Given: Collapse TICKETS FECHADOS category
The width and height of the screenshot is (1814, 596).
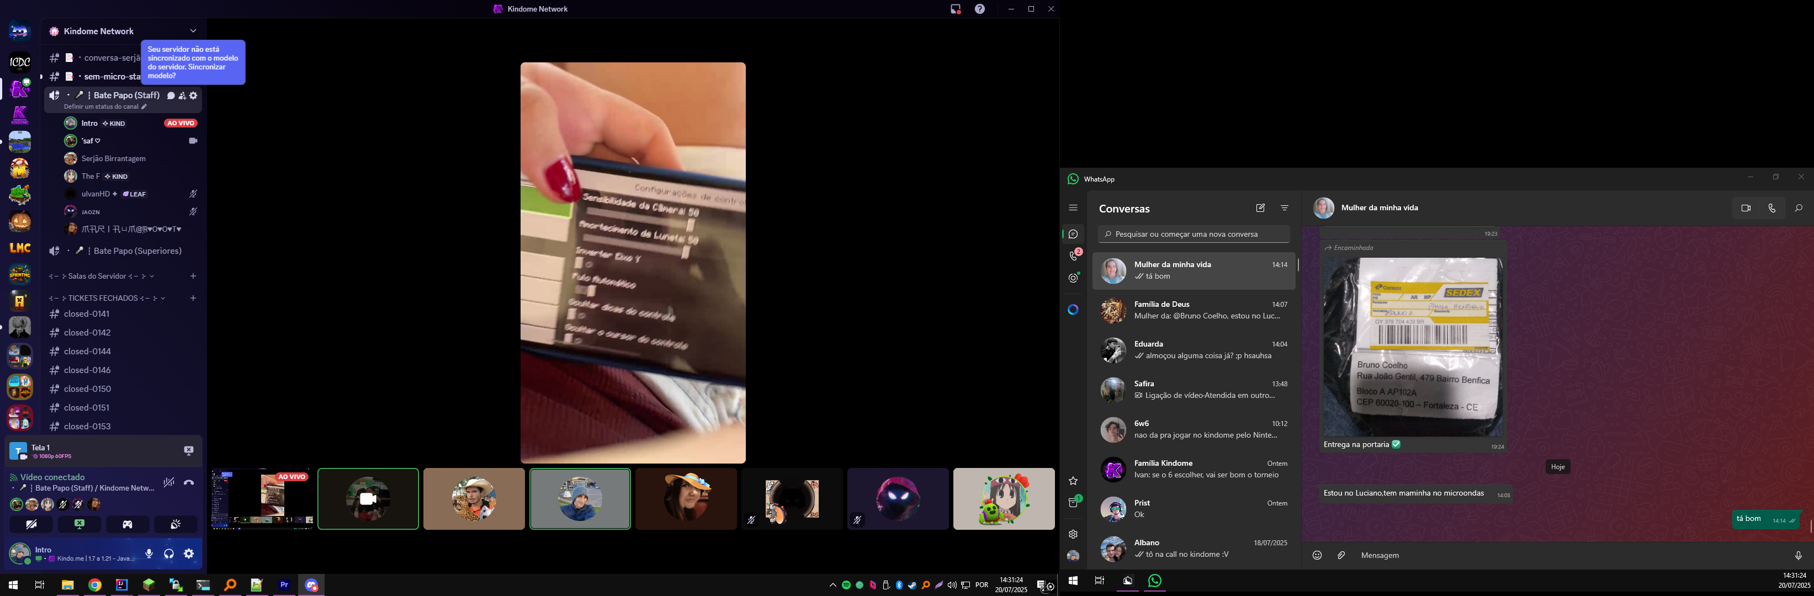Looking at the screenshot, I should [x=107, y=299].
